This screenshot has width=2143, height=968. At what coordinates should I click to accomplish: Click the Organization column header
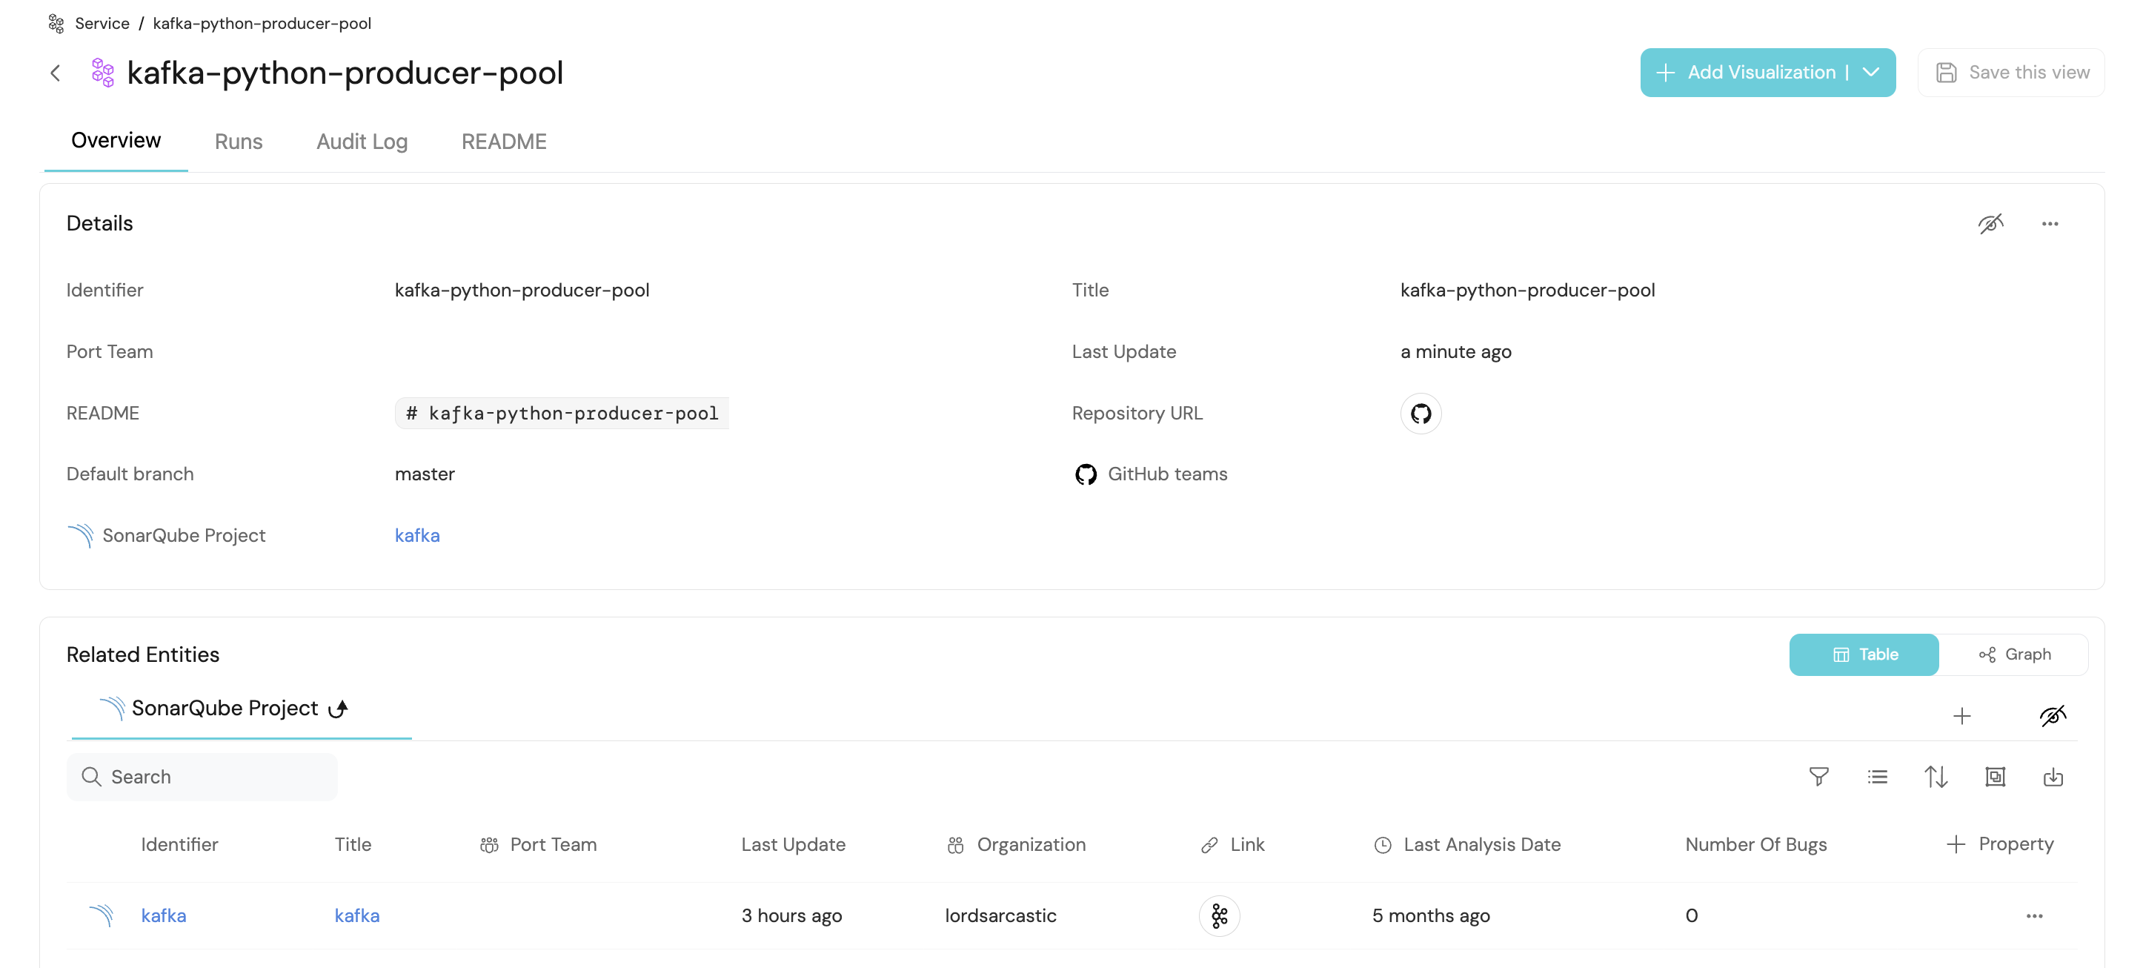tap(1015, 845)
